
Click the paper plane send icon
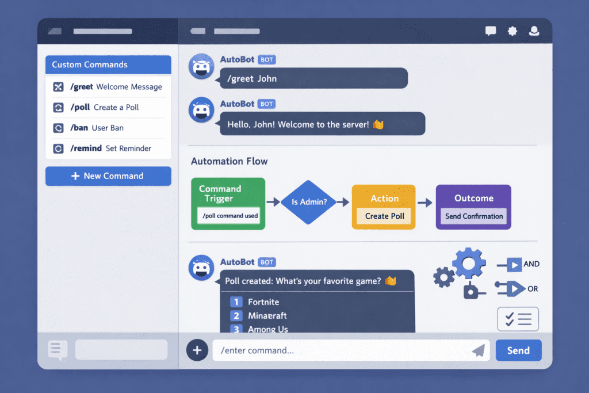(477, 350)
